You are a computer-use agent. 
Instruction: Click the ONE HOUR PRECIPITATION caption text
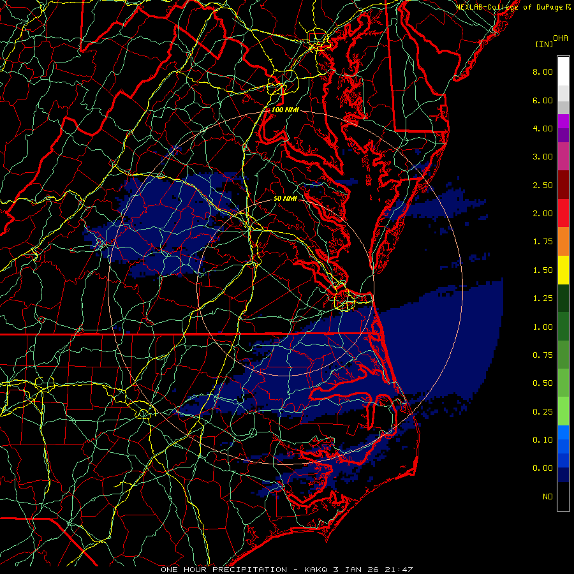click(224, 570)
